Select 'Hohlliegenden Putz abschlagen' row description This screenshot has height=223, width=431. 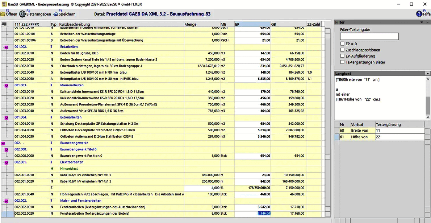pyautogui.click(x=122, y=194)
